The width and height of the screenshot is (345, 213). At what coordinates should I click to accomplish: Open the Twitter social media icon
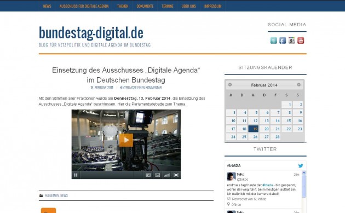[x=273, y=41]
